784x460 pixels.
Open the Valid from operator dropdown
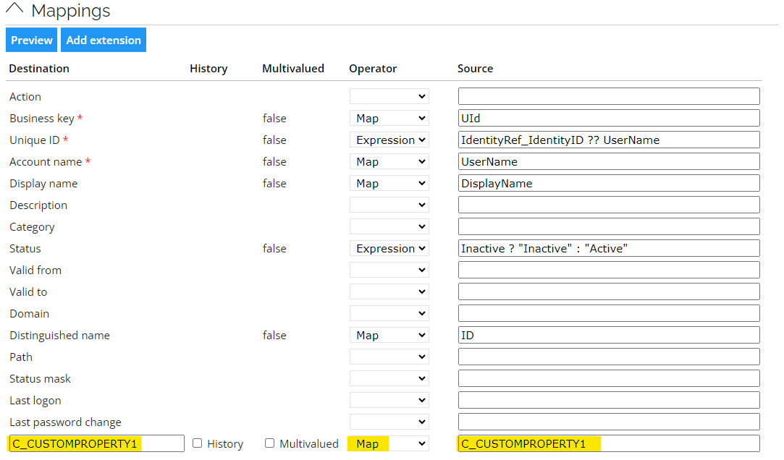[x=389, y=271]
